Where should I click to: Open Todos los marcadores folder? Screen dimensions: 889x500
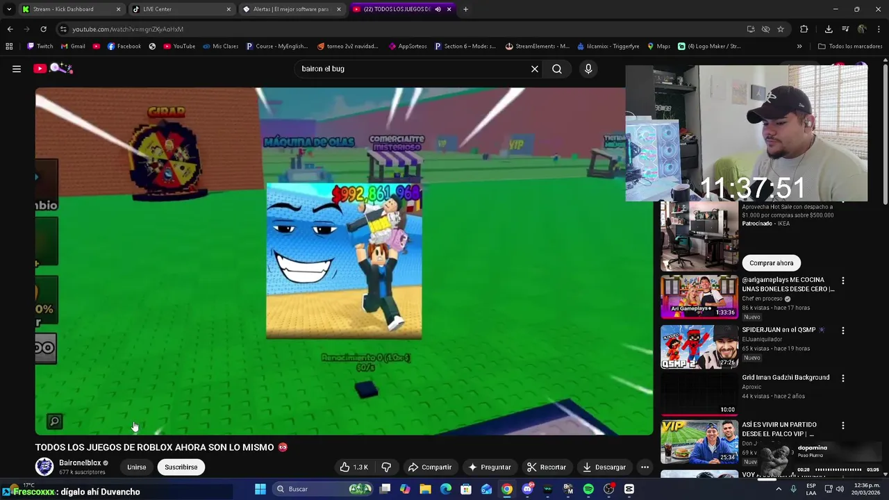(850, 47)
